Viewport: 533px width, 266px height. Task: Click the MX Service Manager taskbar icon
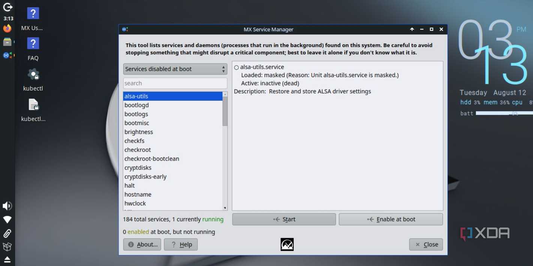(7, 55)
